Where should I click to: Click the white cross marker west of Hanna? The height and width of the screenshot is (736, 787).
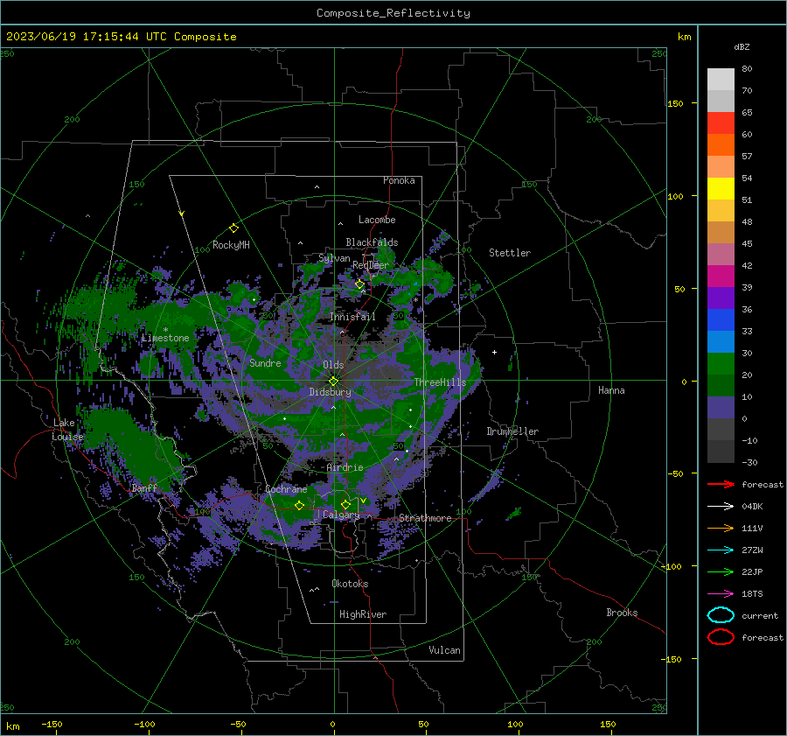click(x=494, y=352)
